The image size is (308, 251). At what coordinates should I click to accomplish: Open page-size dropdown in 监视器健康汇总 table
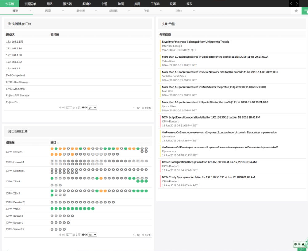coord(92,107)
